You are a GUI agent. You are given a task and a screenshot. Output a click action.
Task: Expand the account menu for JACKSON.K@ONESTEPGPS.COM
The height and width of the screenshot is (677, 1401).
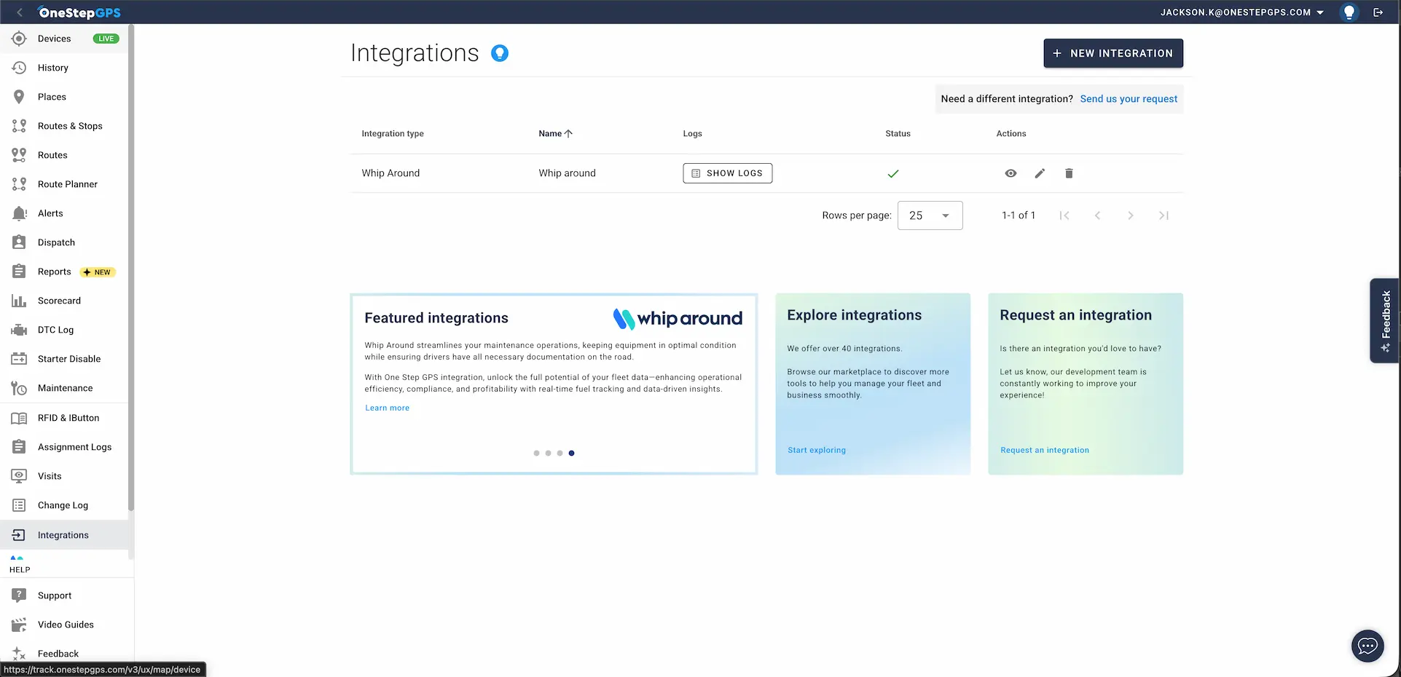click(1321, 12)
